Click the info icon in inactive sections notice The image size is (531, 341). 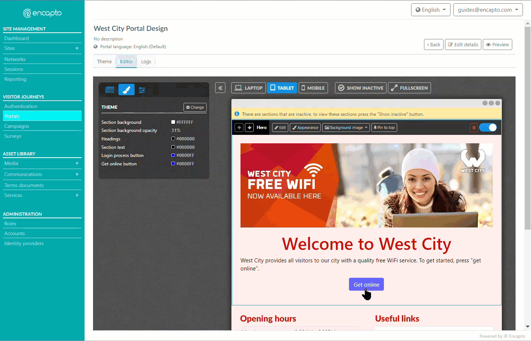(237, 114)
